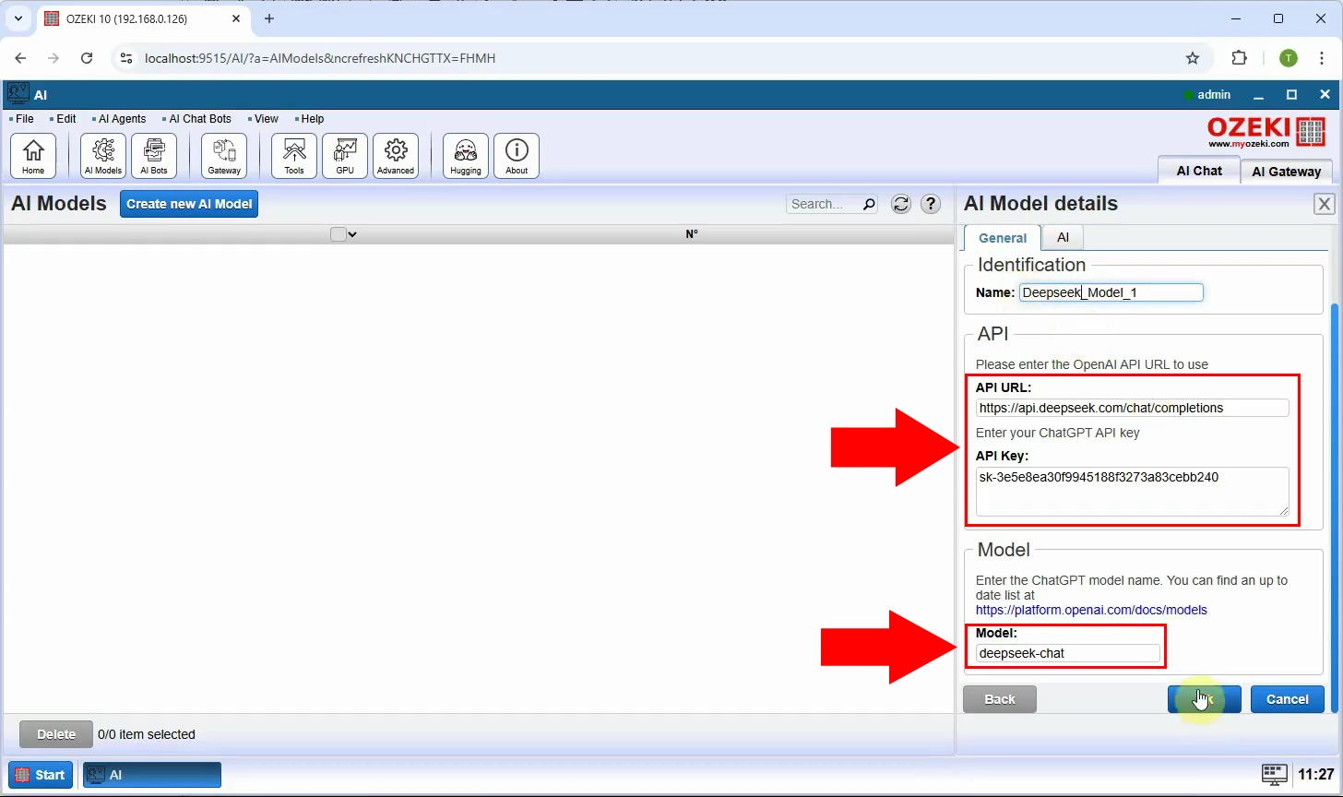Viewport: 1343px width, 797px height.
Task: Click the API URL input field
Action: [1133, 408]
